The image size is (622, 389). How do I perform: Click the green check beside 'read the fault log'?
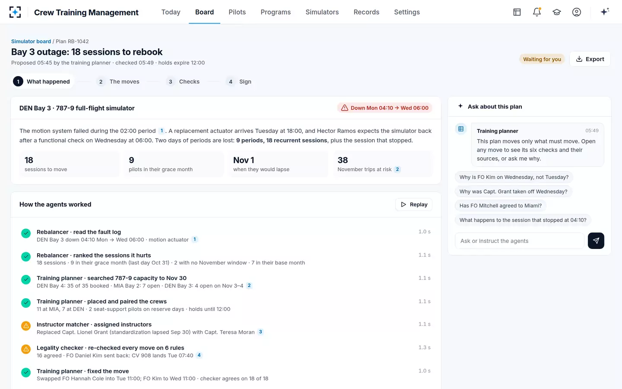pyautogui.click(x=26, y=233)
